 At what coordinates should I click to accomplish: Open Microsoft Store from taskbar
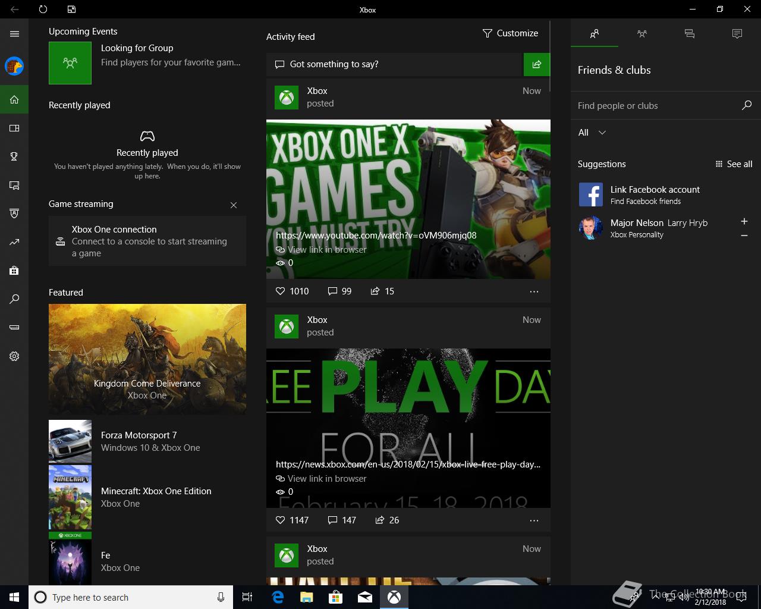pos(336,597)
